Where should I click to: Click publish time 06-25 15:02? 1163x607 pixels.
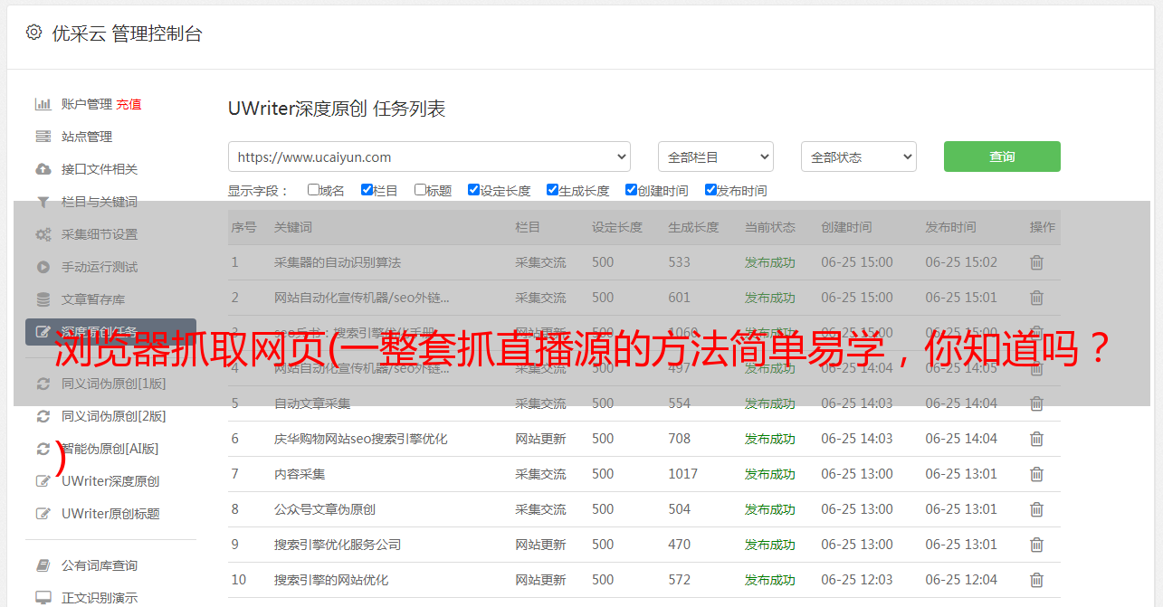pyautogui.click(x=961, y=262)
